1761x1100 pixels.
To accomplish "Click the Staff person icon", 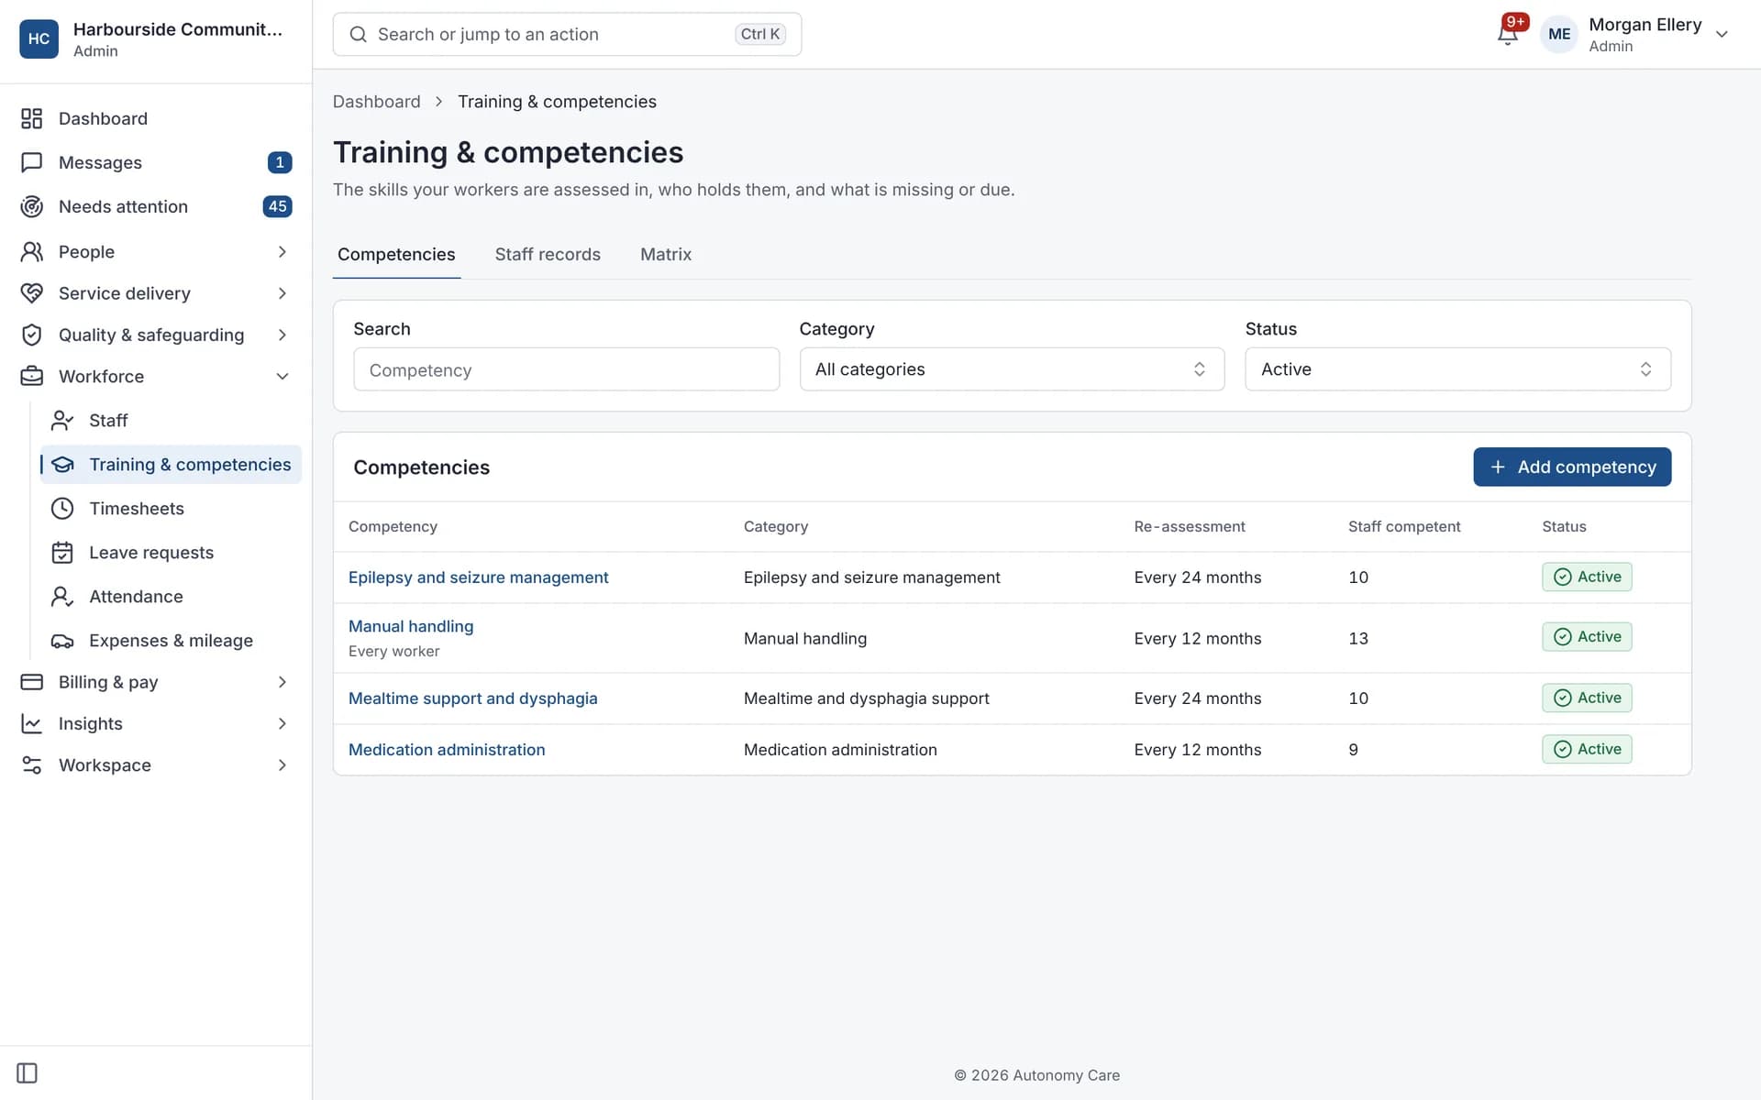I will (61, 420).
